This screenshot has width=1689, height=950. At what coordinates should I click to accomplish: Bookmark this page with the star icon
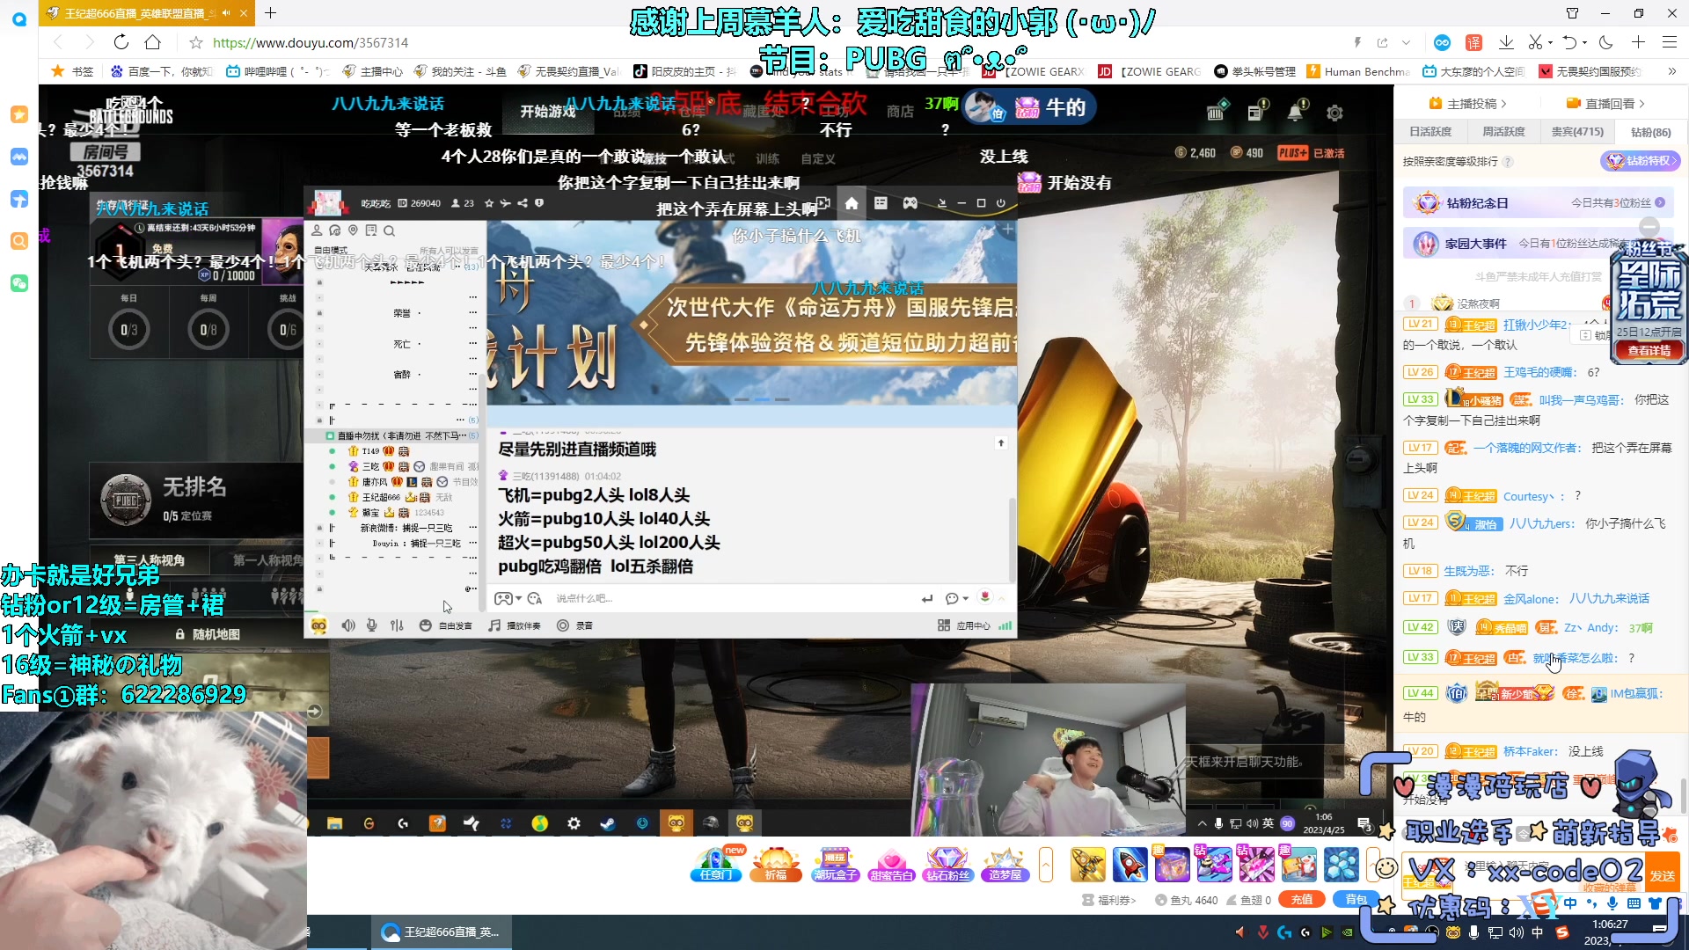point(196,42)
